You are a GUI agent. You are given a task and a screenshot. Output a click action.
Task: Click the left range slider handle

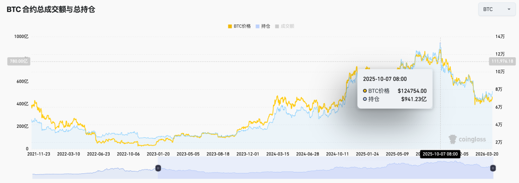pos(158,168)
